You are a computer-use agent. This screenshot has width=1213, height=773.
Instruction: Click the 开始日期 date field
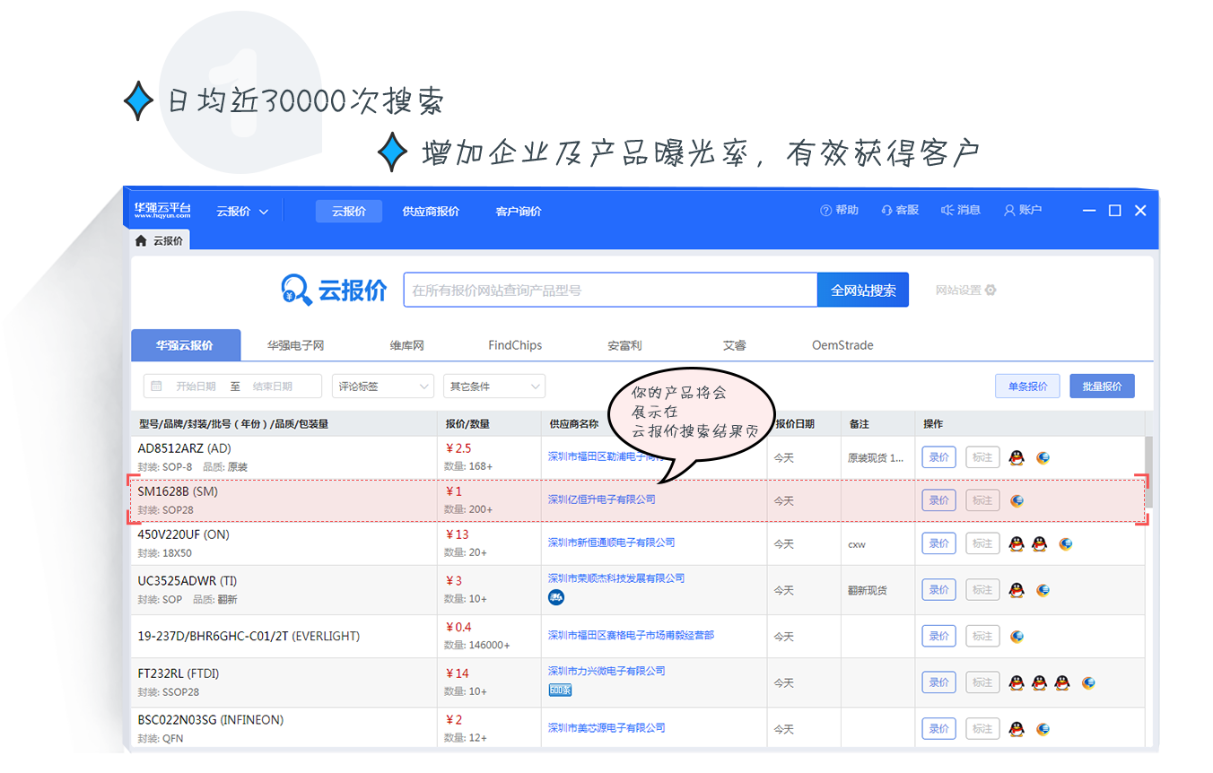(x=196, y=386)
